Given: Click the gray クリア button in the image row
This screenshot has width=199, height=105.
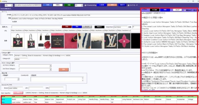Looking at the screenshot, I should [87, 27].
